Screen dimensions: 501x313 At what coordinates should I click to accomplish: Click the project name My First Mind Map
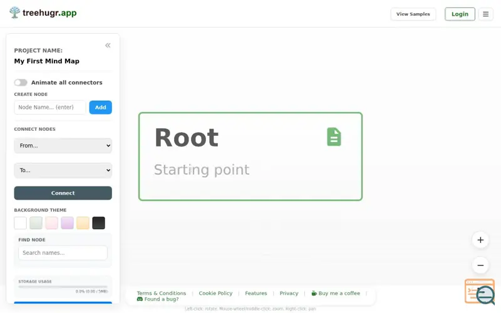click(x=46, y=61)
